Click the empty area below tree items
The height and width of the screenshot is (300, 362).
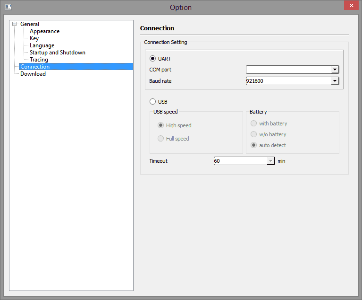click(x=71, y=189)
